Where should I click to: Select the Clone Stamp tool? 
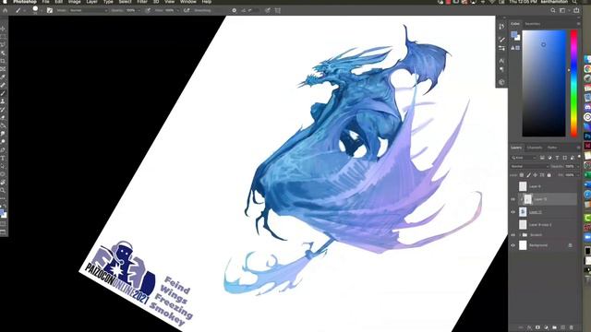click(x=3, y=101)
